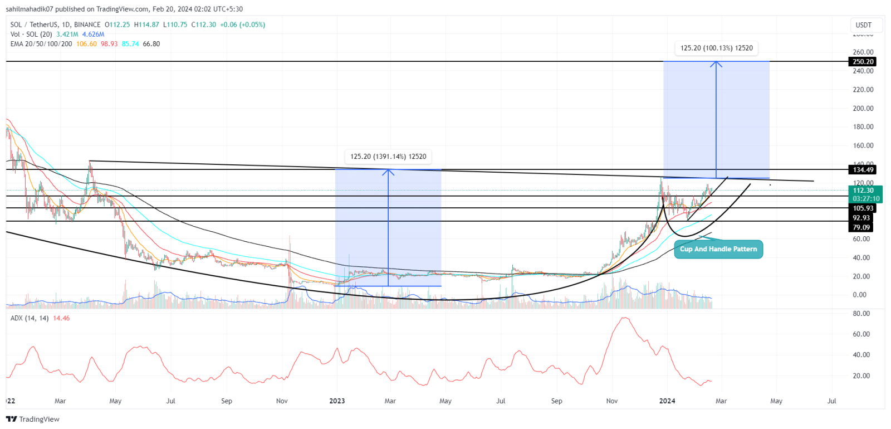Screen dimensions: 891x429
Task: Click the 200.00 price scale label
Action: click(863, 108)
